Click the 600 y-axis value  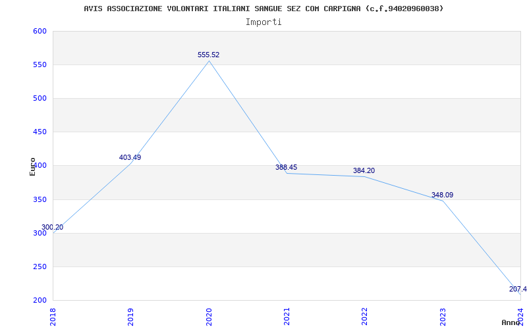coord(40,31)
